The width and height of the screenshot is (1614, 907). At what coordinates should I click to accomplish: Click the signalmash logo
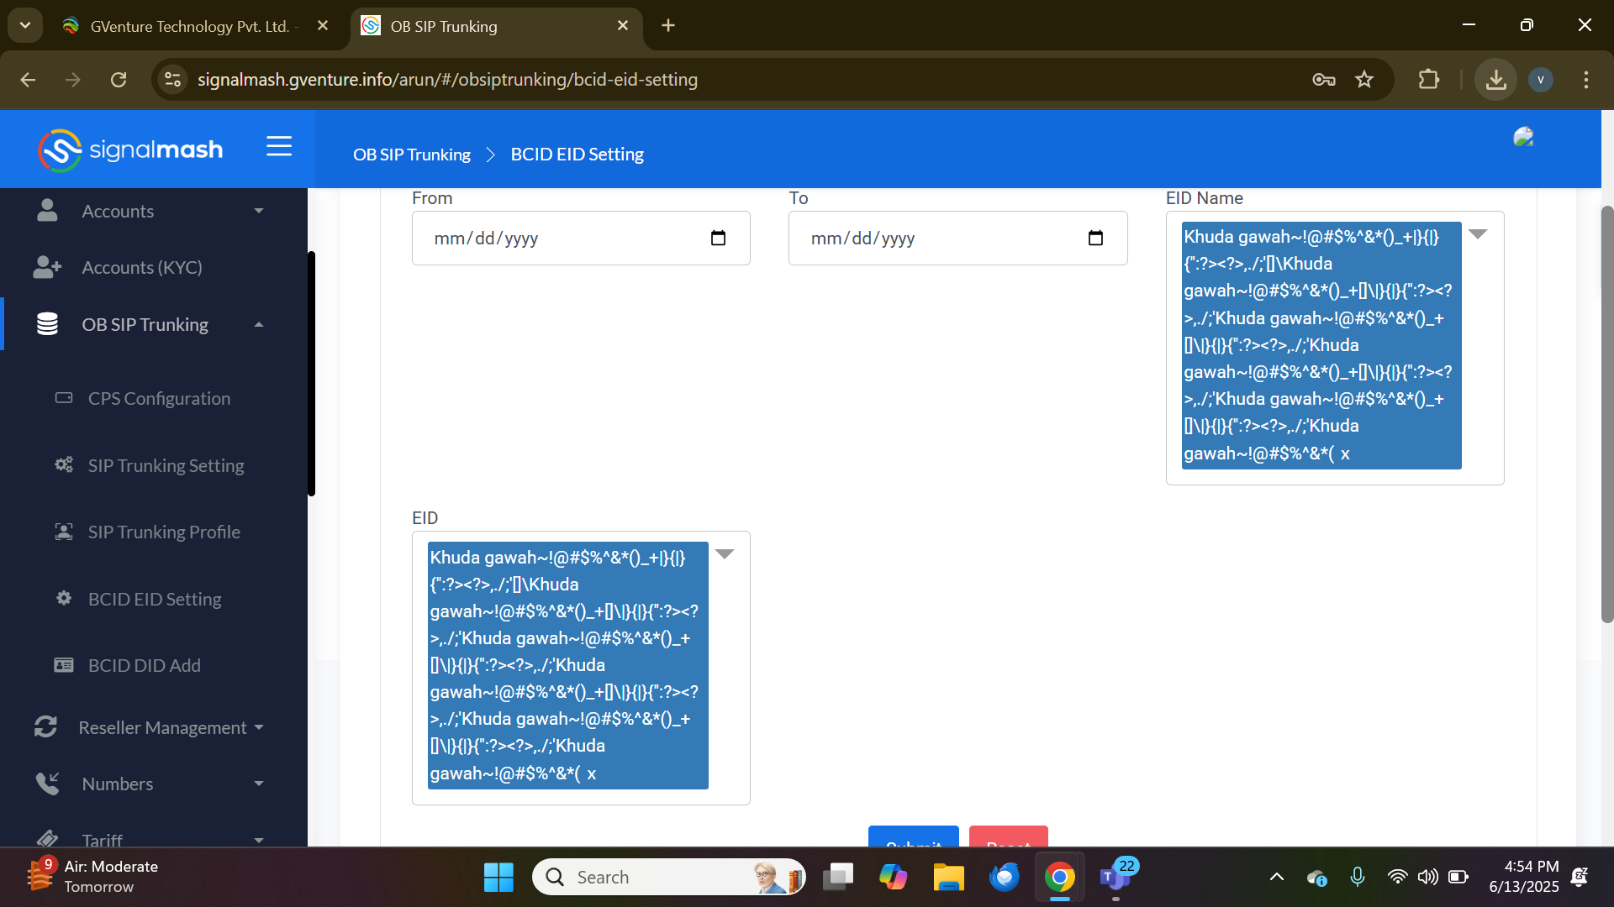click(130, 150)
